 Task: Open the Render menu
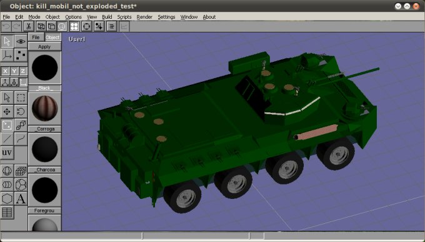tap(144, 17)
